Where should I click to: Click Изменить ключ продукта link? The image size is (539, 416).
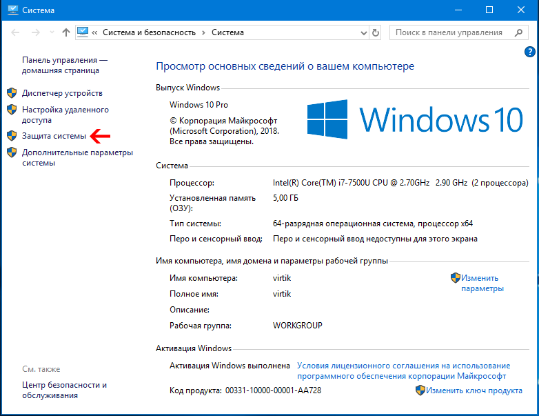tap(474, 390)
